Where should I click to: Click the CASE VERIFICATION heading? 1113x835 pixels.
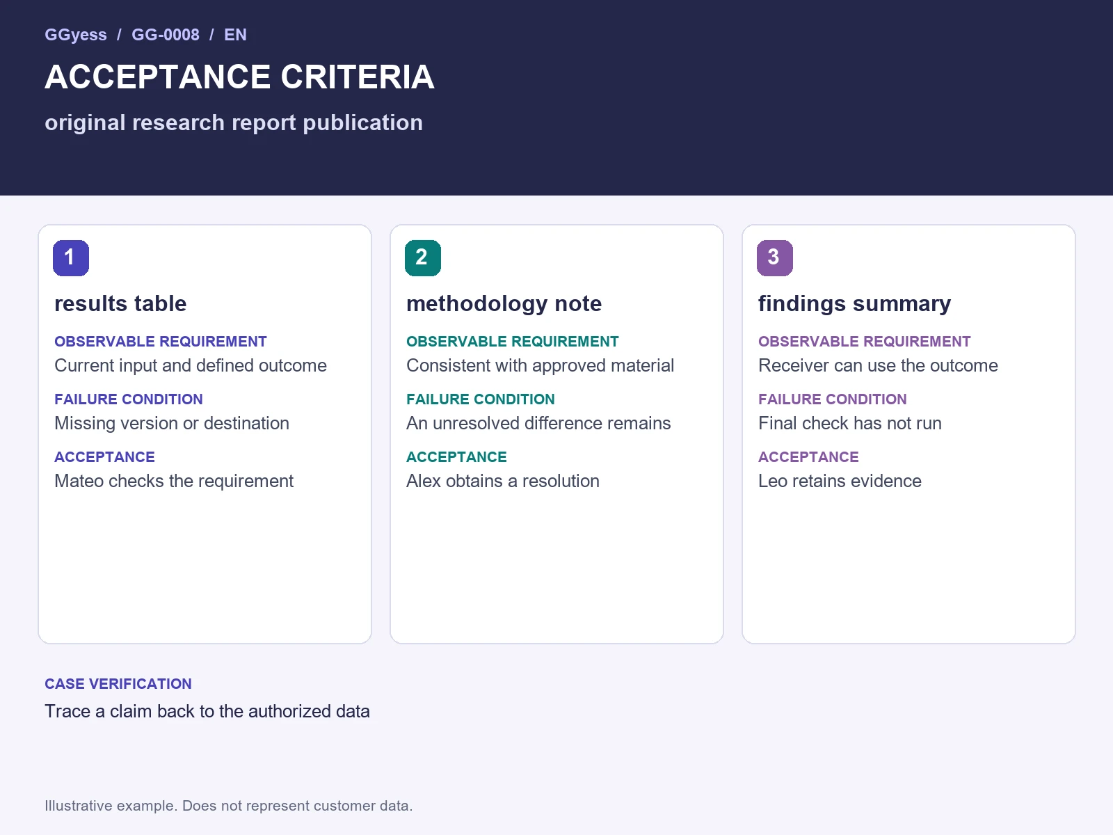(118, 684)
